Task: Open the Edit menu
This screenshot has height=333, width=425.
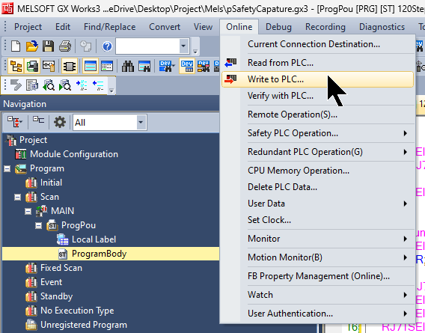Action: (63, 27)
